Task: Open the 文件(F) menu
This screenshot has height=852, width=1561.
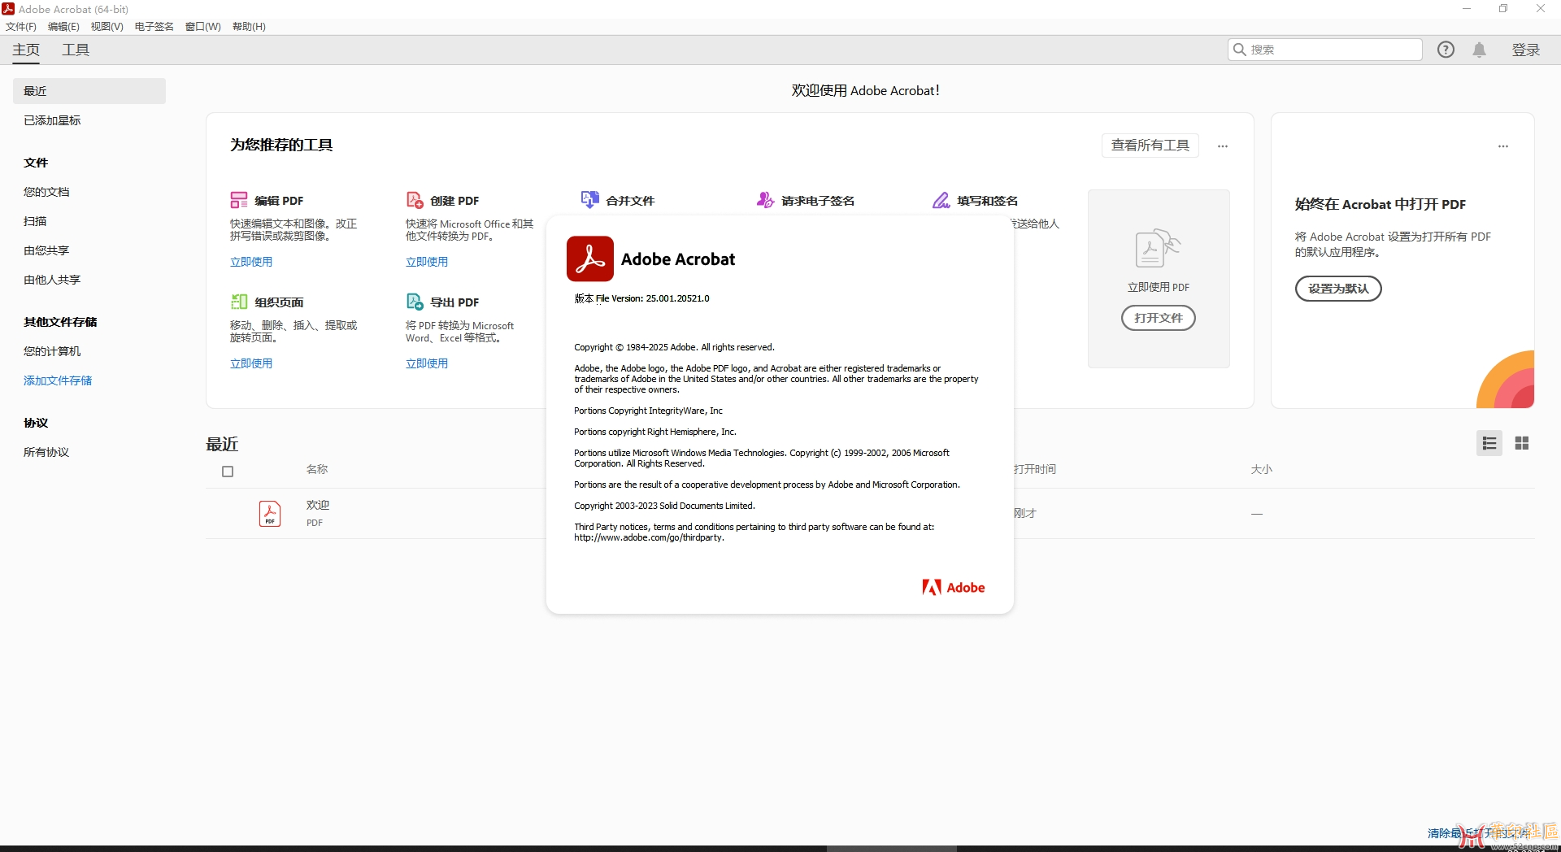Action: 21,26
